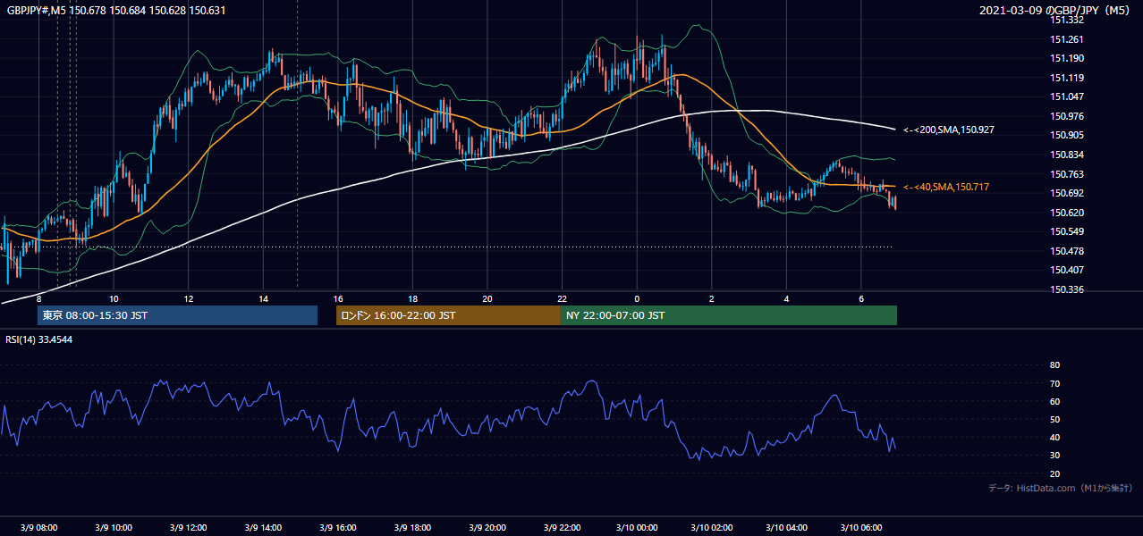Click the GBPJPY#,M5 OHLC header text

click(x=116, y=10)
